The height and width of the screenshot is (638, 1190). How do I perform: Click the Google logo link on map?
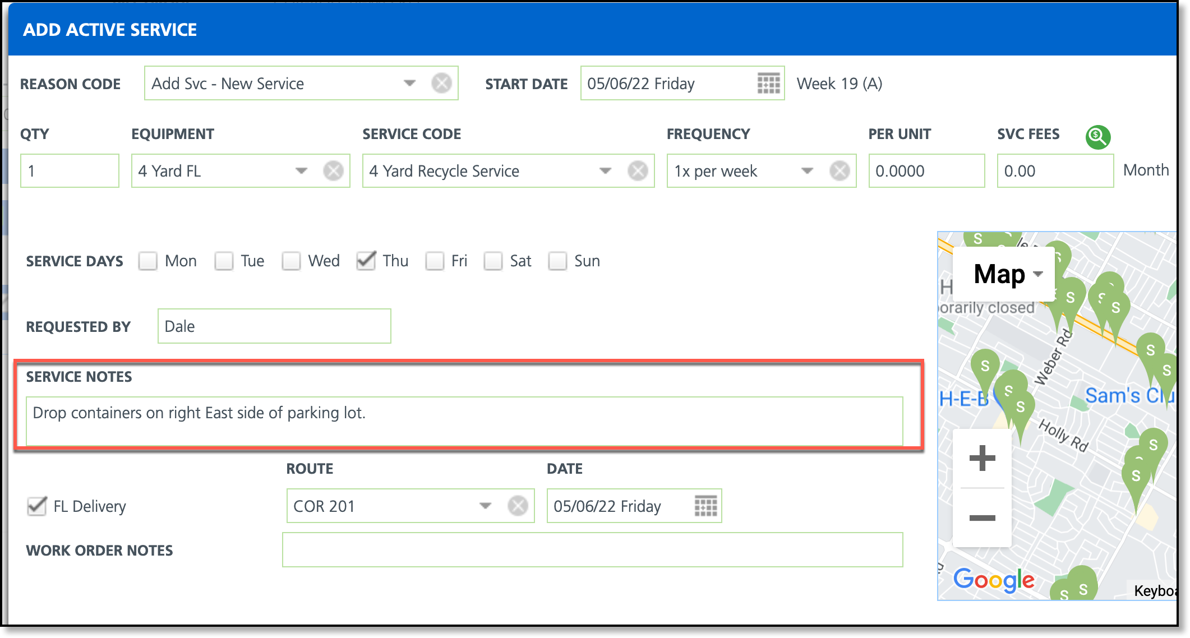[x=994, y=579]
